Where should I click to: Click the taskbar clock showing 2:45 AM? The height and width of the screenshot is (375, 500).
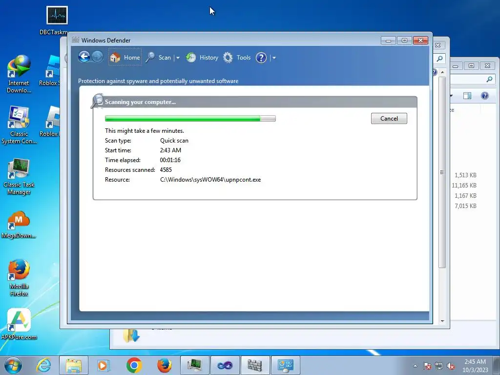click(x=475, y=366)
